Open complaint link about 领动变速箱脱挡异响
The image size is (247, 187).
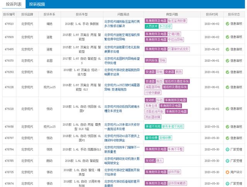click(122, 72)
